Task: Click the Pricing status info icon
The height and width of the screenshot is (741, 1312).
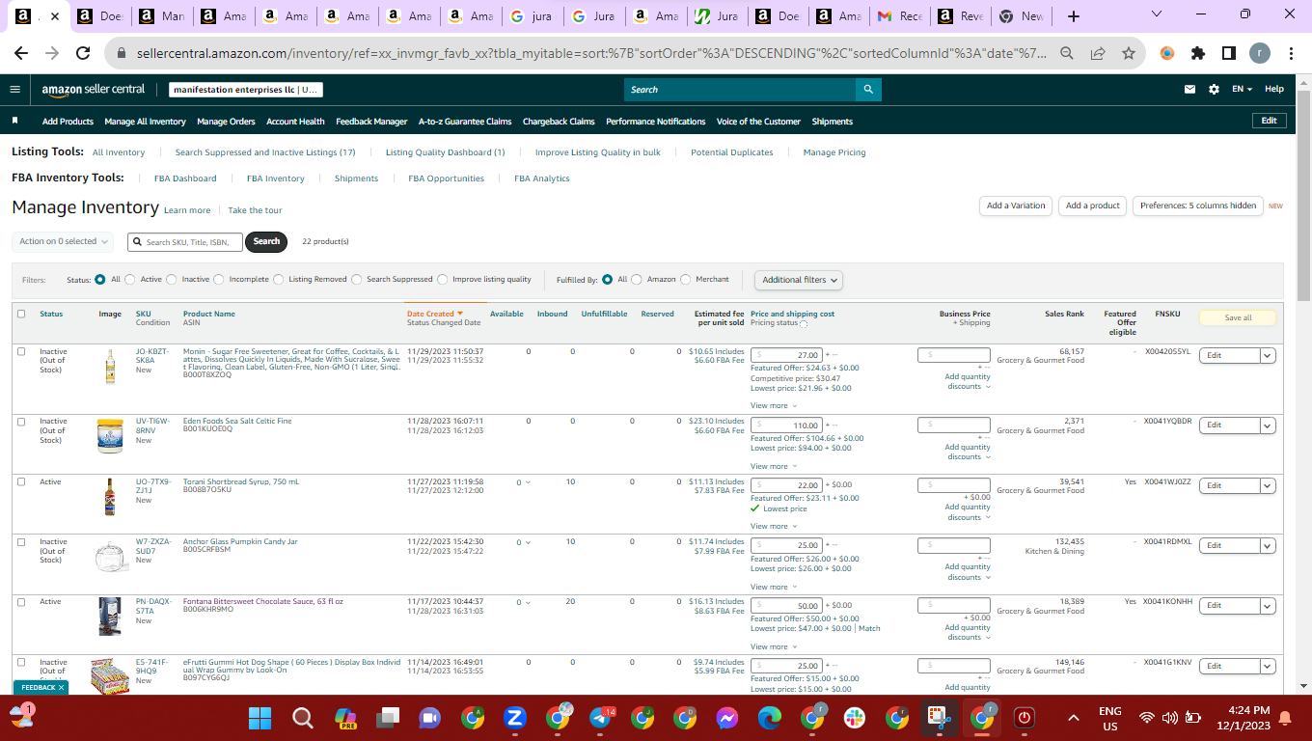Action: [804, 323]
